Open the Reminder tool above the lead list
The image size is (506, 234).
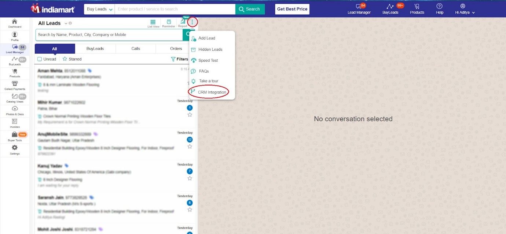click(x=168, y=23)
